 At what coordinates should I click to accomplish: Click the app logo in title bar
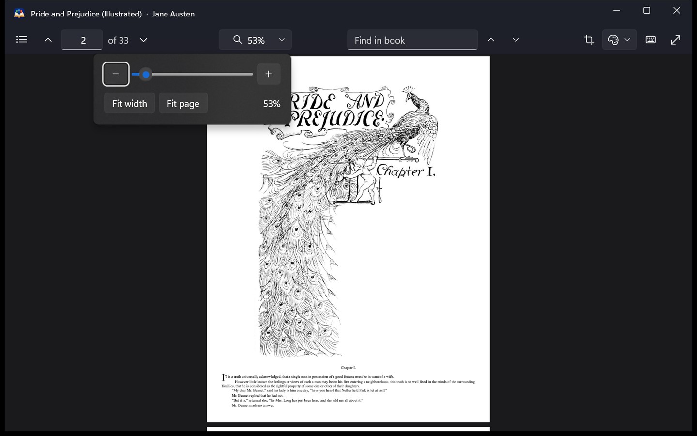pos(19,14)
